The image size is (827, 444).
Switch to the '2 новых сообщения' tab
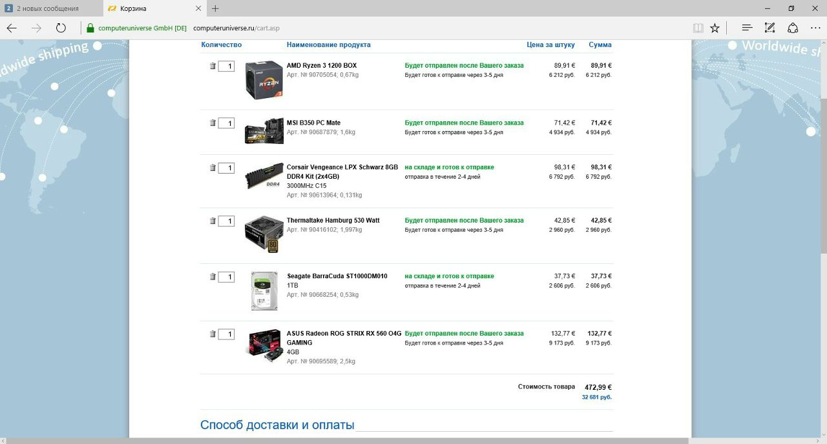coord(48,8)
